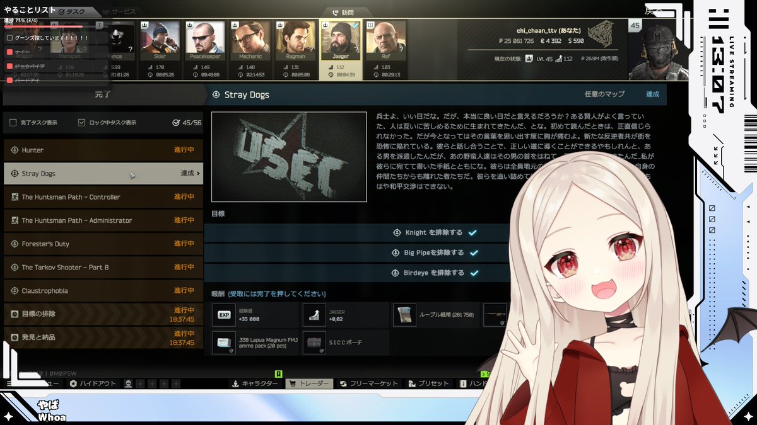This screenshot has width=757, height=425.
Task: Click the 発見と納品 daily quest icon
Action: click(x=15, y=337)
